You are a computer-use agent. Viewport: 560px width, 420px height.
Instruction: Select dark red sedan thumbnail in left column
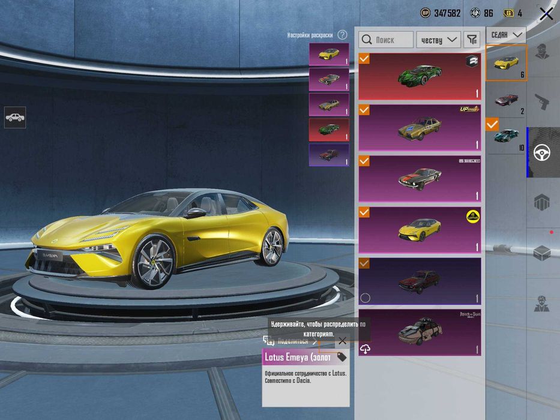point(329,155)
